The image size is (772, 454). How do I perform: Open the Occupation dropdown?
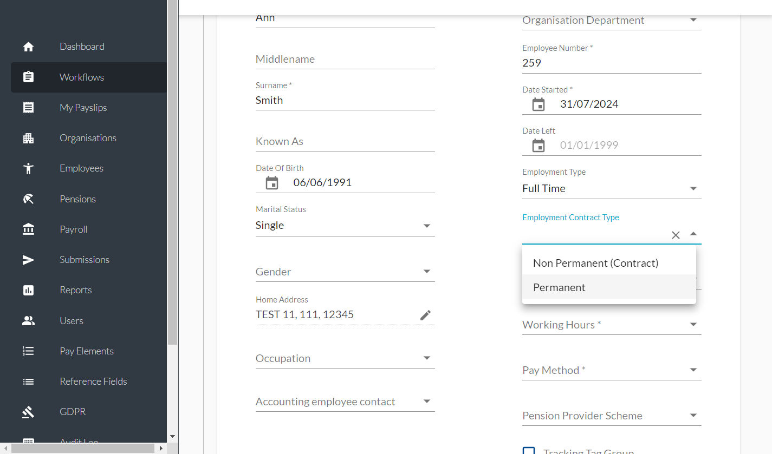tap(427, 358)
